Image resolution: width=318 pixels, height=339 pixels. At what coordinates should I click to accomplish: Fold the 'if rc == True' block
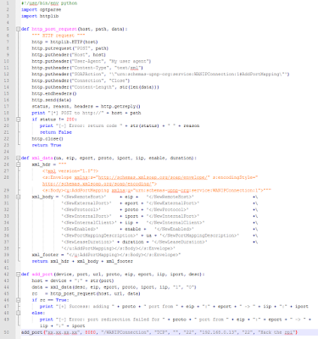pos(19,300)
